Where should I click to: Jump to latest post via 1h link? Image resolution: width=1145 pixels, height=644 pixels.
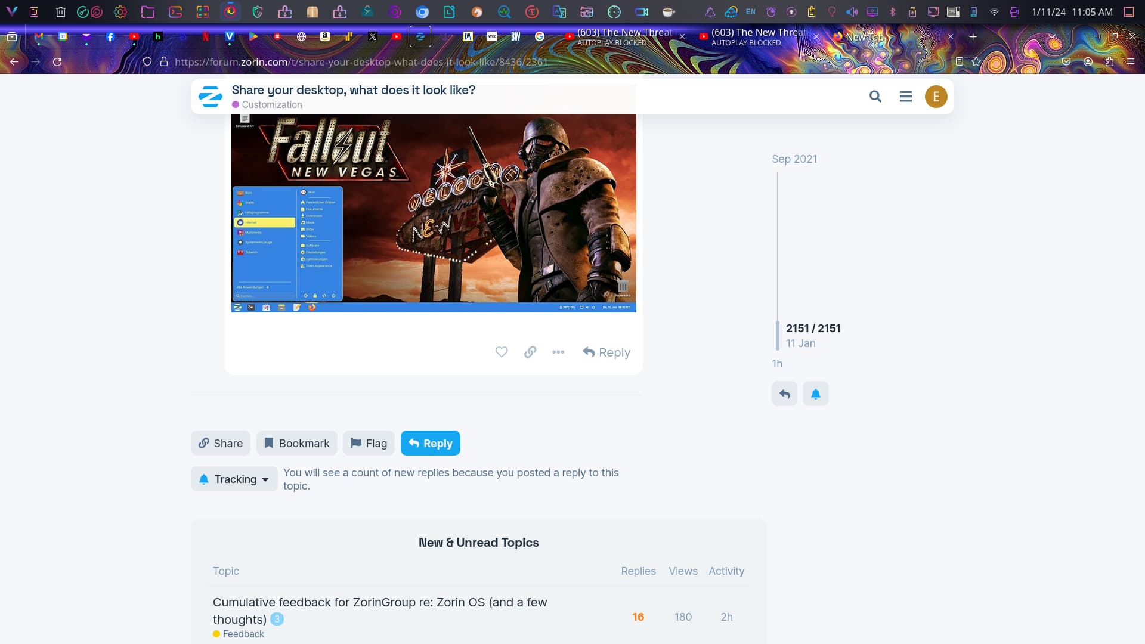(777, 364)
